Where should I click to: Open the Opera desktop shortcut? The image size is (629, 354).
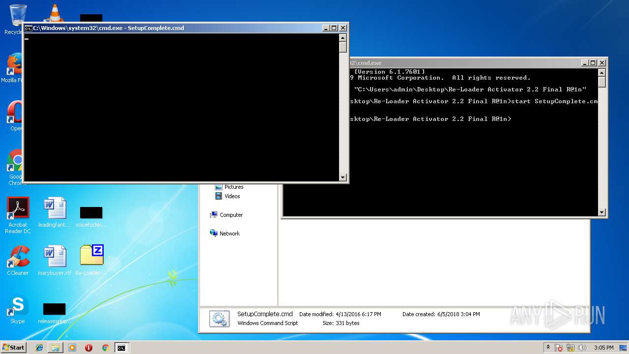[15, 116]
